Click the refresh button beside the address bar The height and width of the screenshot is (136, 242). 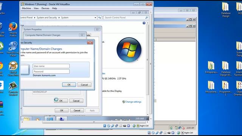click(x=100, y=18)
